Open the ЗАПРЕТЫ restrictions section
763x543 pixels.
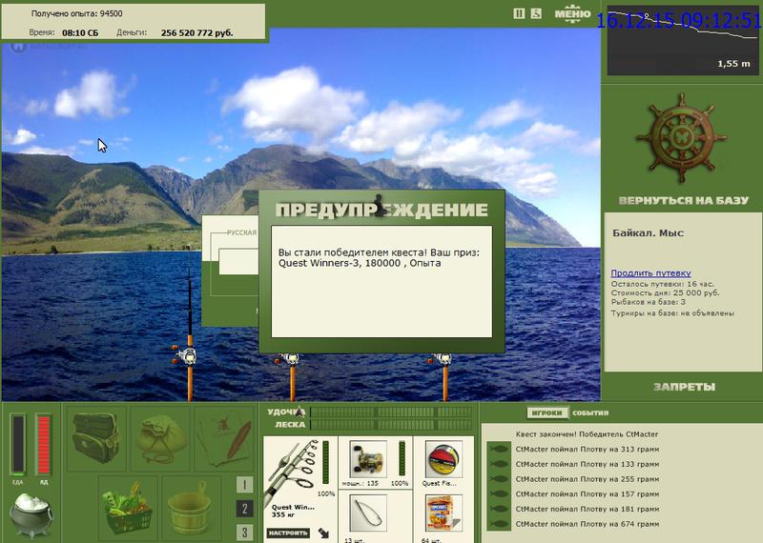coord(684,387)
